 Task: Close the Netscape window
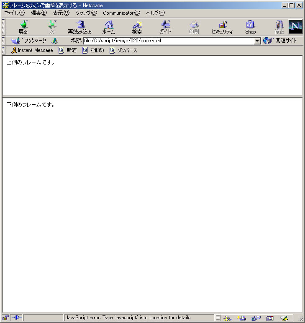pos(299,5)
